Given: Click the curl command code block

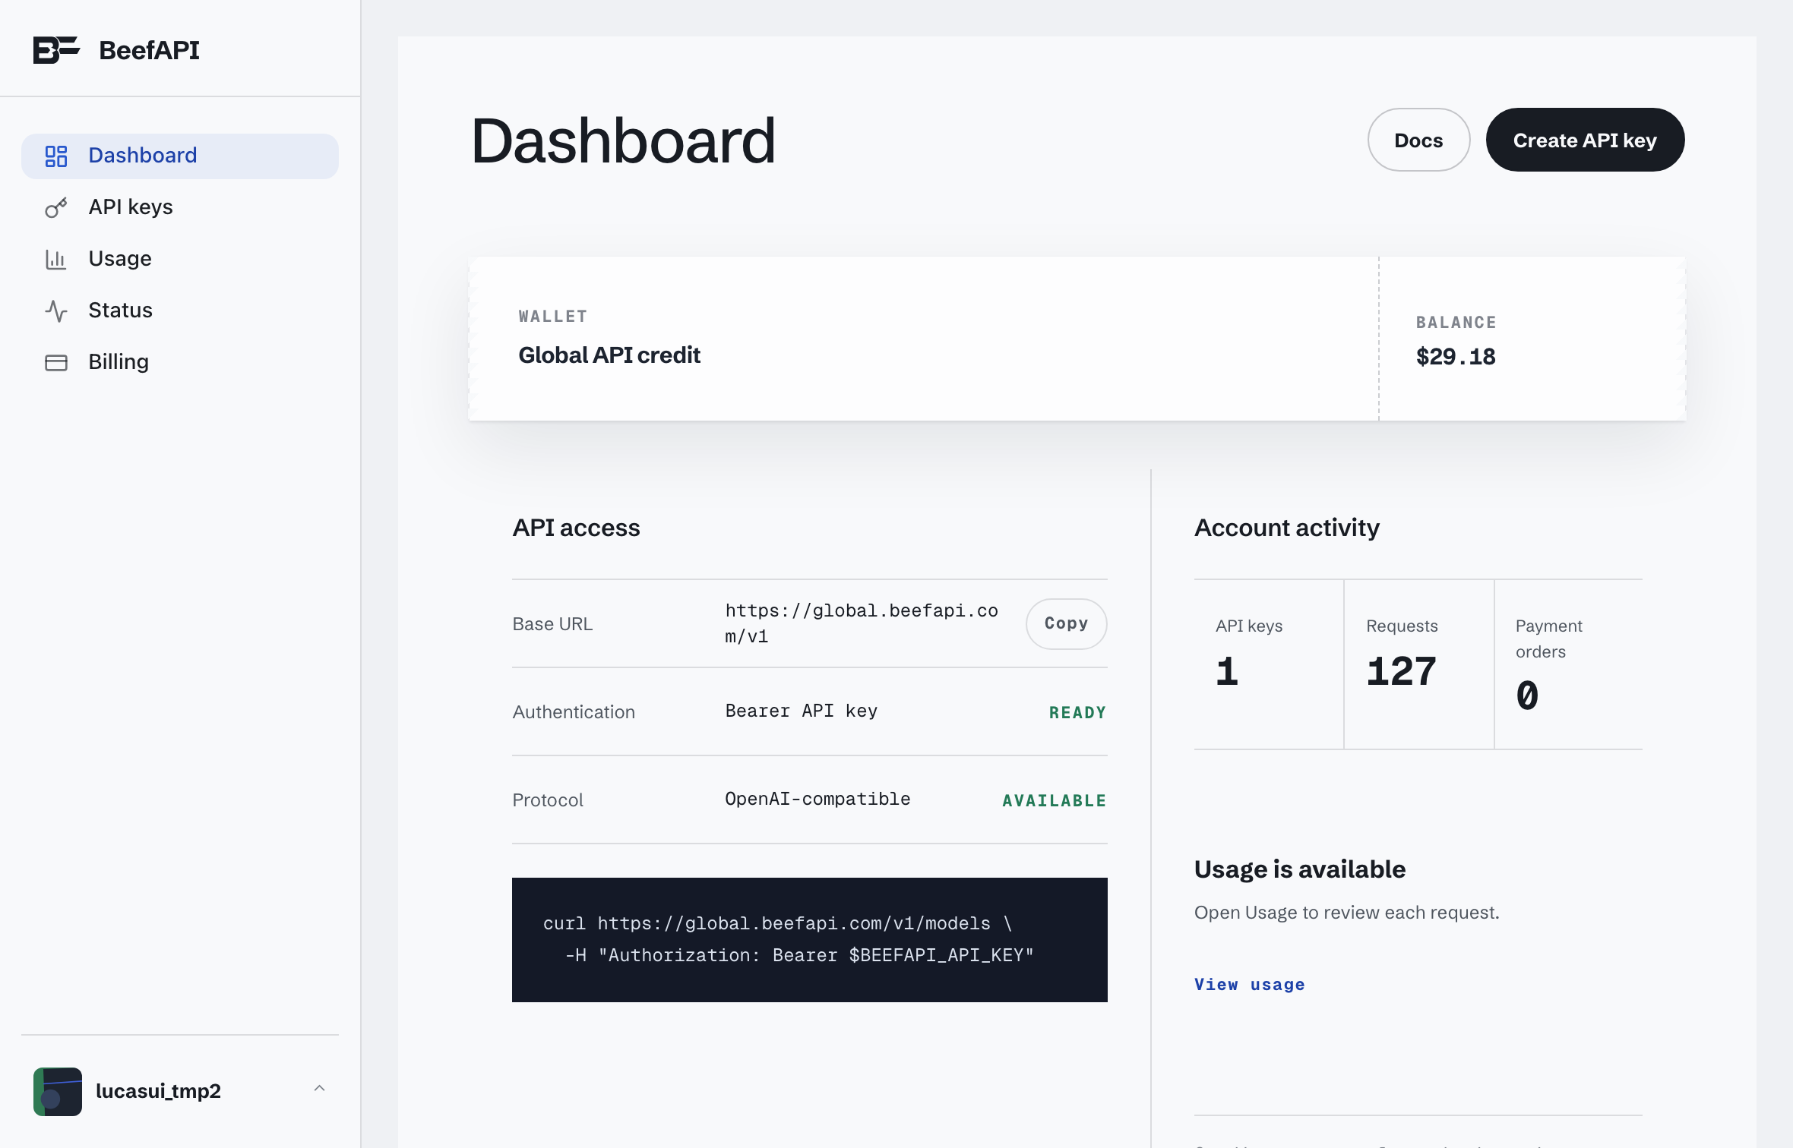Looking at the screenshot, I should (810, 940).
